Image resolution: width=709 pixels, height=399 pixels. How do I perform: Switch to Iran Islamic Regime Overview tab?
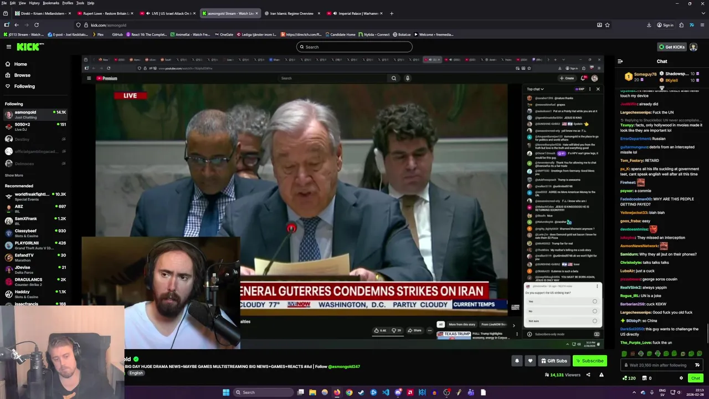coord(291,13)
